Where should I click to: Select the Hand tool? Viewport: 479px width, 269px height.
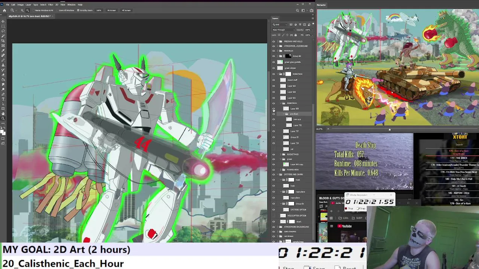(x=3, y=114)
